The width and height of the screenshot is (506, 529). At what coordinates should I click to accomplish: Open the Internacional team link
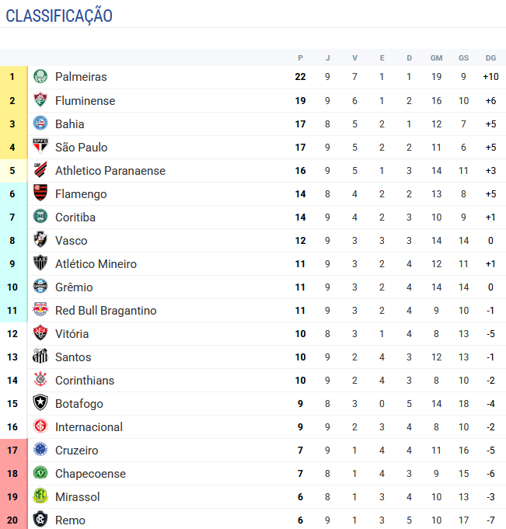click(89, 426)
